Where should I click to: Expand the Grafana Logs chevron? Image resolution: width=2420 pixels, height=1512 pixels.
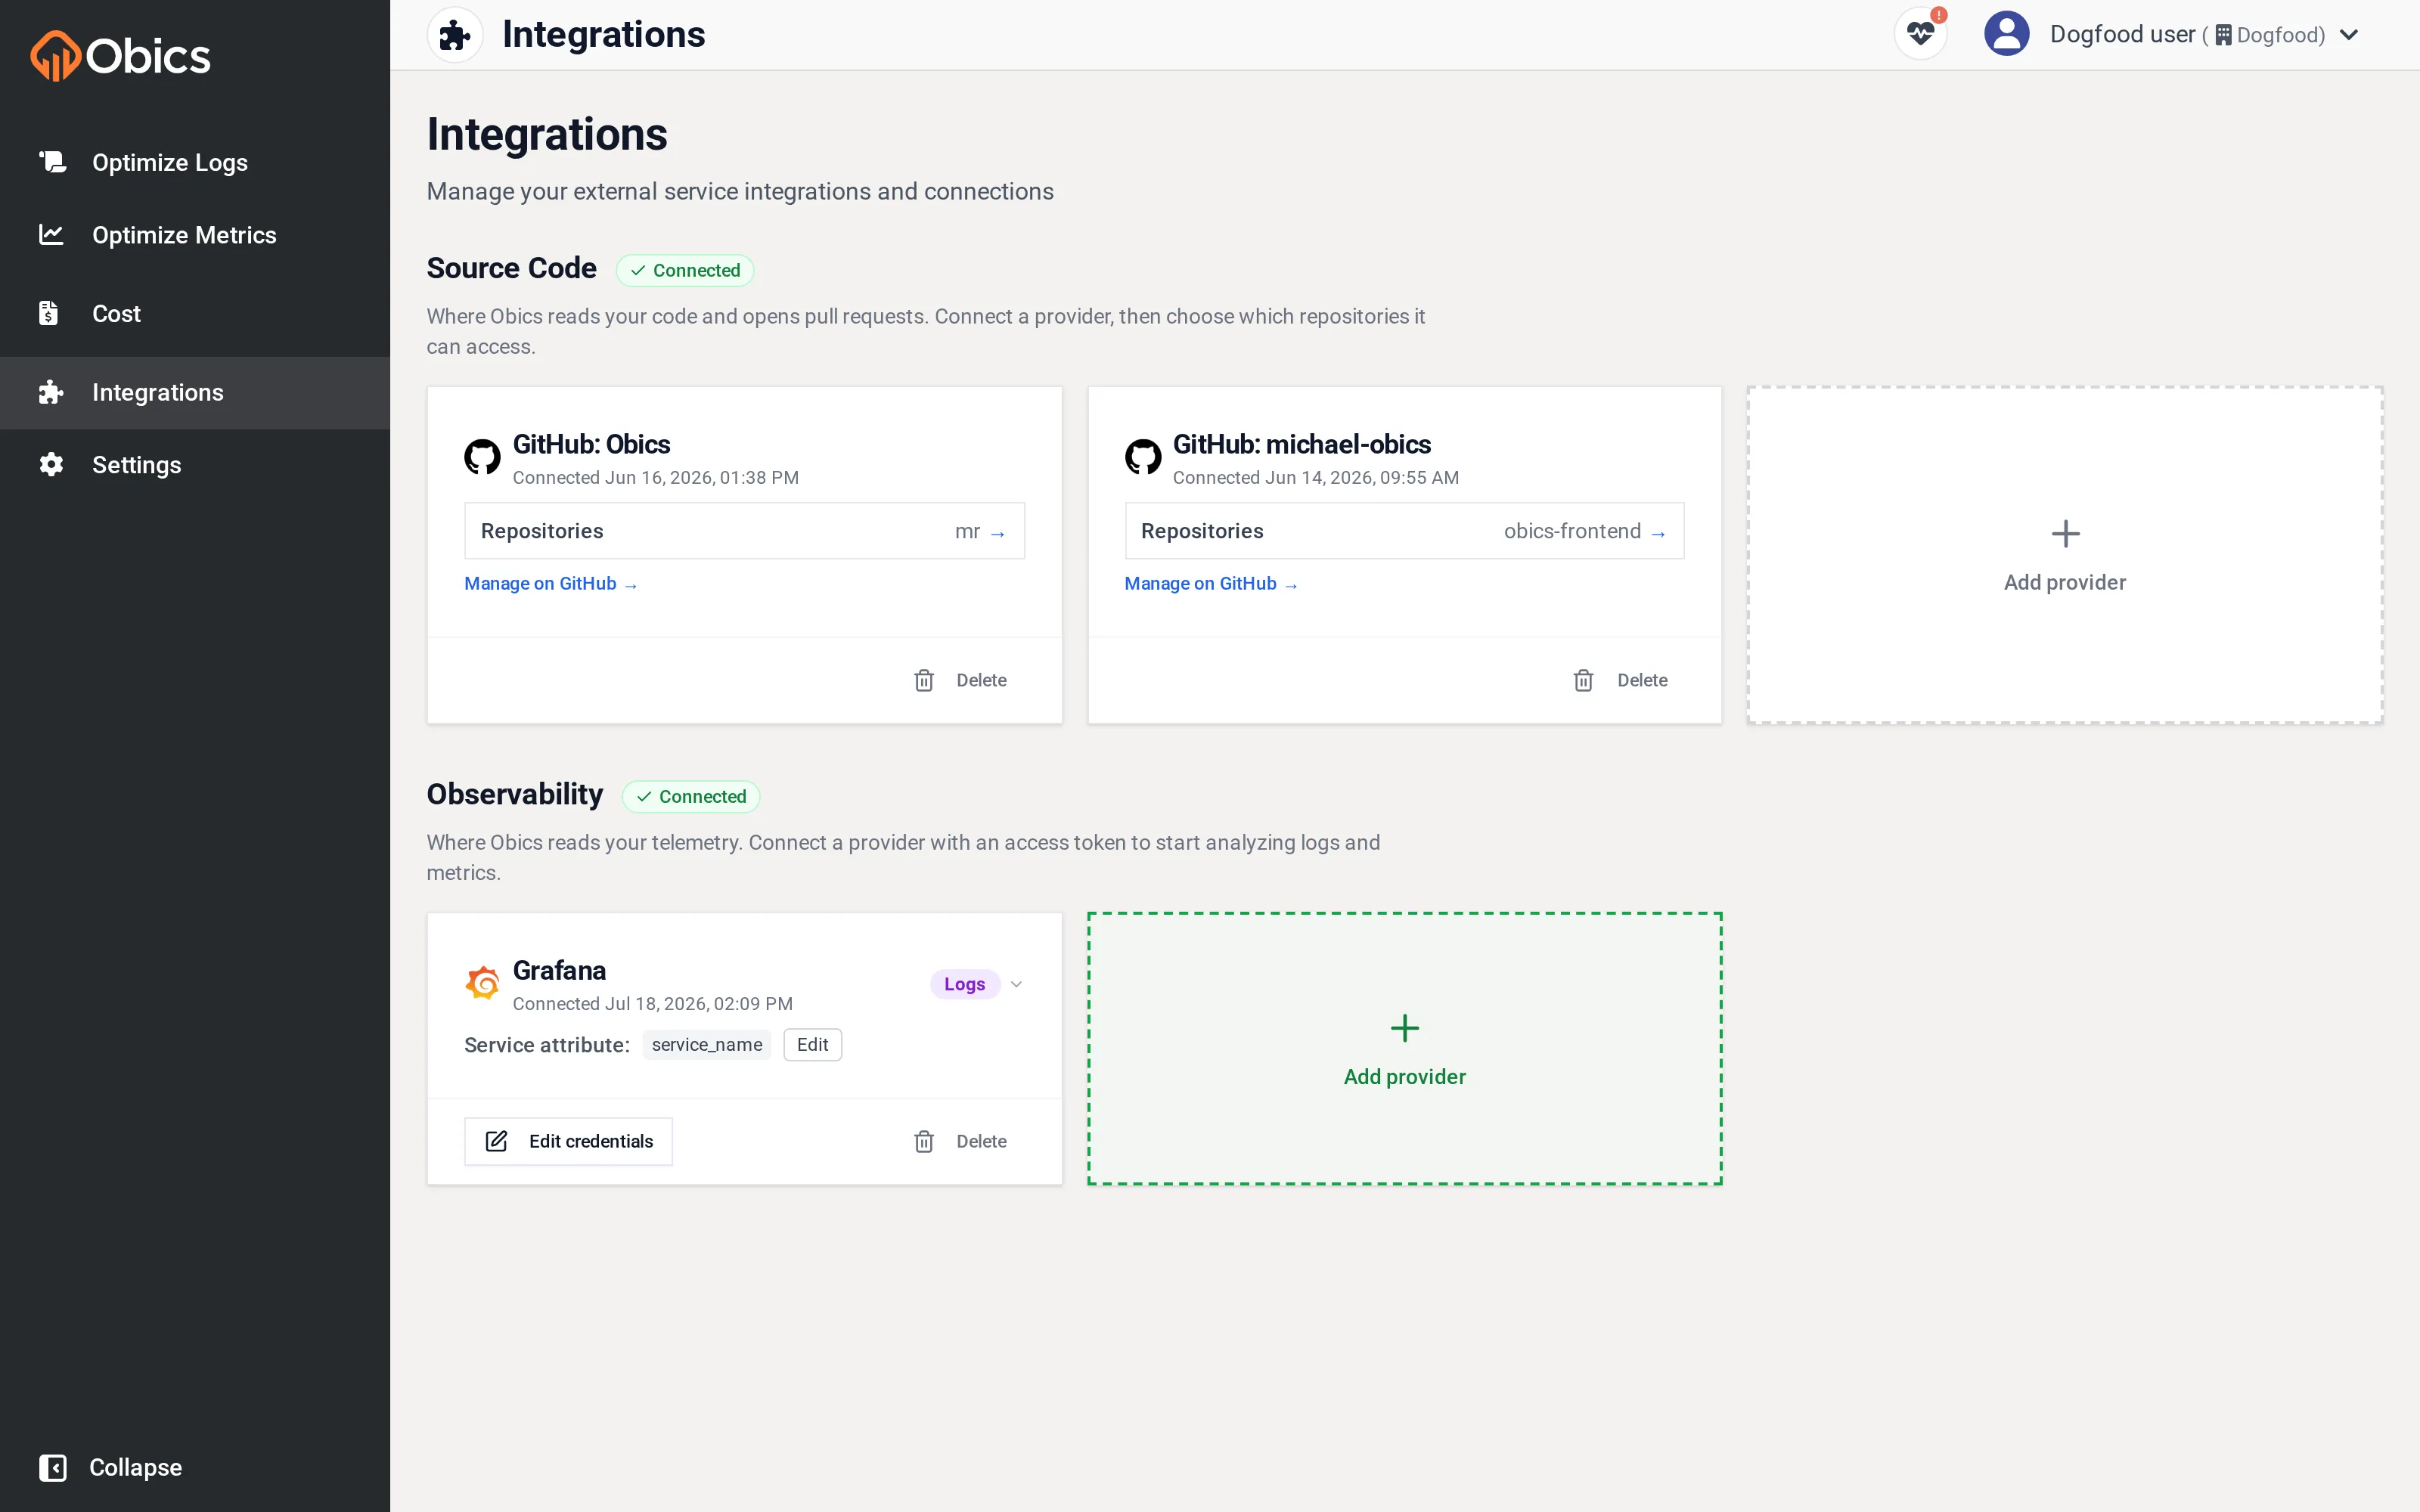point(1016,984)
